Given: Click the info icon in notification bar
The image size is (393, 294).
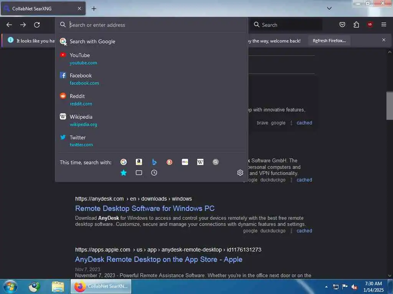Looking at the screenshot, I should pos(10,40).
